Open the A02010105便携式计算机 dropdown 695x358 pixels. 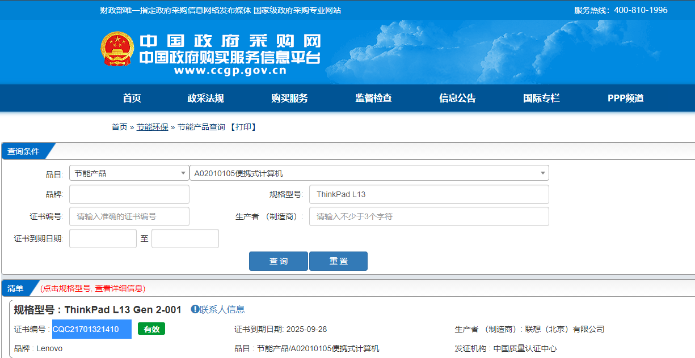pos(369,173)
